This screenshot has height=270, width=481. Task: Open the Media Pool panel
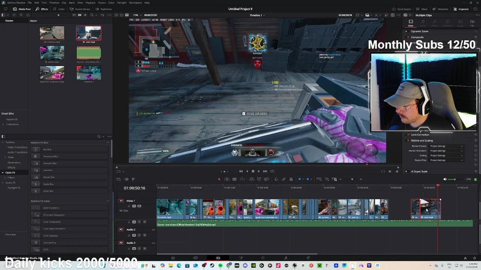click(x=22, y=9)
